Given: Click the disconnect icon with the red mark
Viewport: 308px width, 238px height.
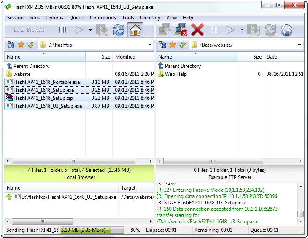Looking at the screenshot, I should click(180, 30).
